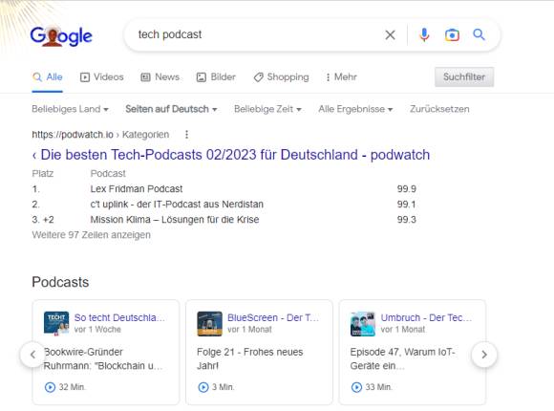Click in the tech podcast search field
The image size is (554, 411).
258,34
